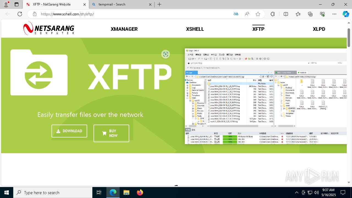Click the network tray icon

[310, 193]
